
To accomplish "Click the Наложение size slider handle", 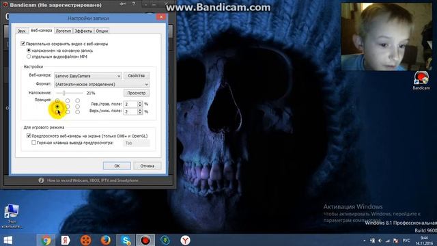I will pyautogui.click(x=64, y=93).
